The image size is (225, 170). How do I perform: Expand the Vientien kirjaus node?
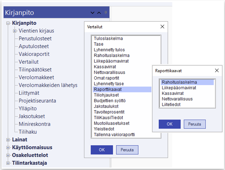15,31
